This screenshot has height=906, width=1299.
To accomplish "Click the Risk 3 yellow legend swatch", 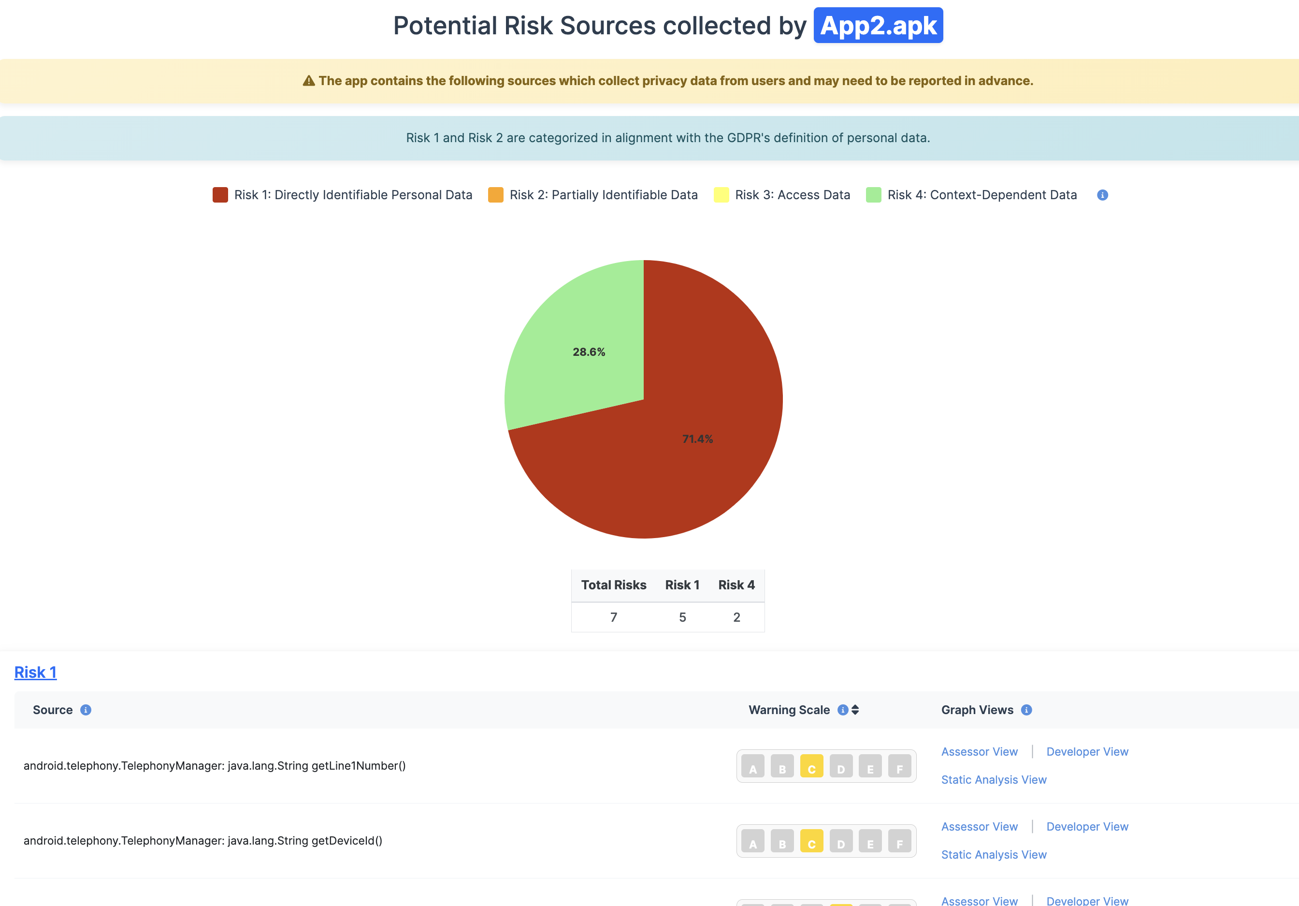I will click(x=722, y=195).
